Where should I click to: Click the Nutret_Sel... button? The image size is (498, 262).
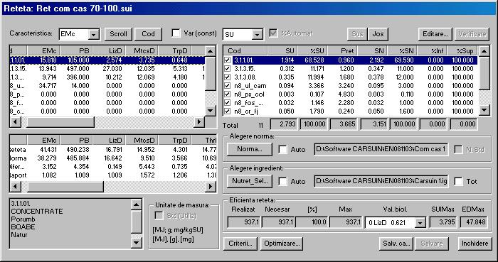(x=250, y=181)
